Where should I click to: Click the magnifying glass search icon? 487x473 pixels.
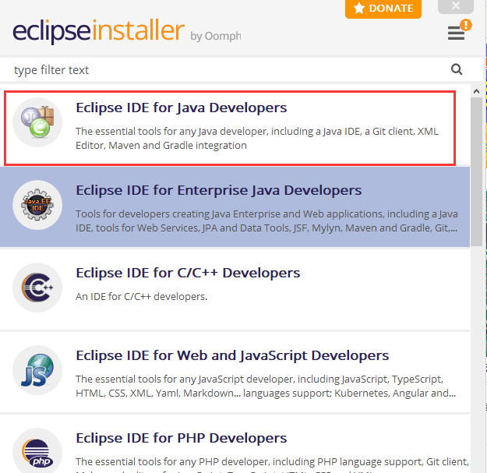click(x=457, y=69)
